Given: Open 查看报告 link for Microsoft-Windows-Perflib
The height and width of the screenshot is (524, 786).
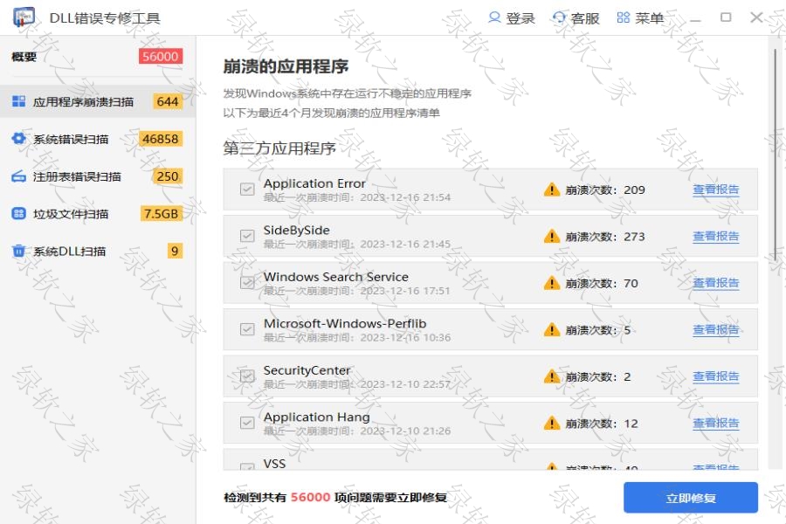Looking at the screenshot, I should click(x=715, y=330).
